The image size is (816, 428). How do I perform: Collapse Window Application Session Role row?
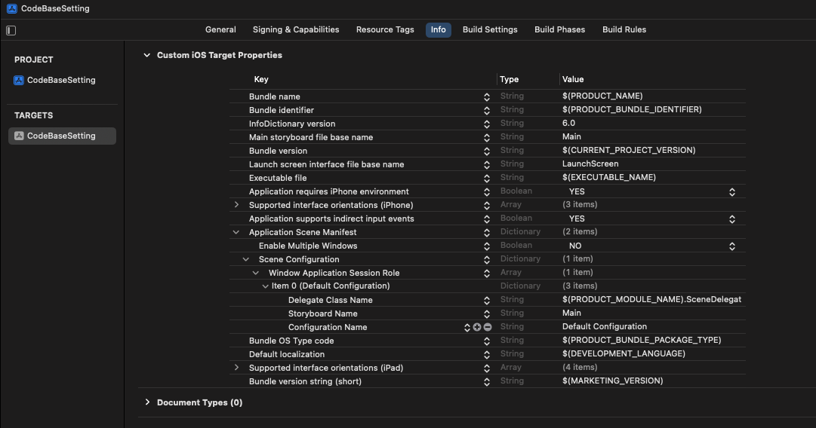[256, 273]
